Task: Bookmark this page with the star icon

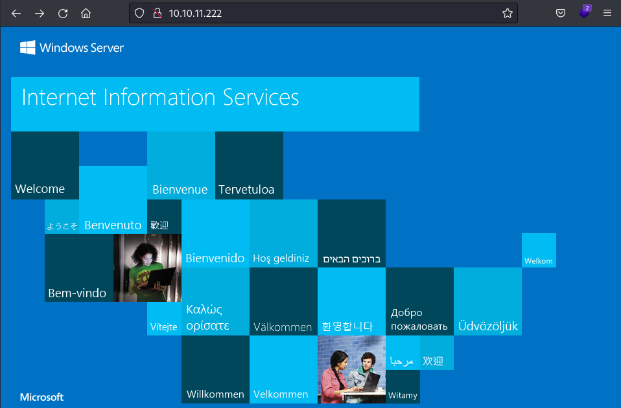Action: coord(508,14)
